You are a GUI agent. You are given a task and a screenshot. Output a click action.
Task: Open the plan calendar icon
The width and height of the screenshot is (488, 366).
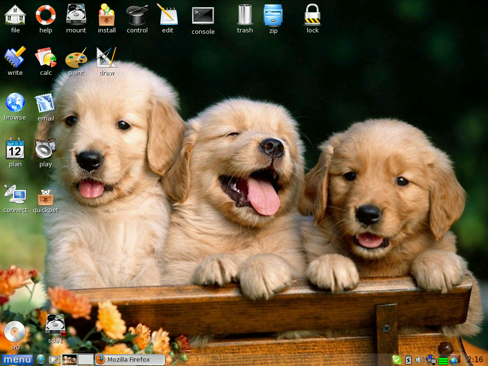click(15, 149)
